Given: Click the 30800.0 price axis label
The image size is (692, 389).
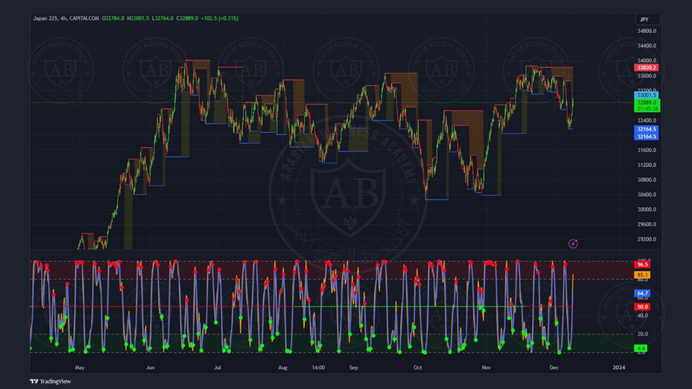Looking at the screenshot, I should point(646,180).
